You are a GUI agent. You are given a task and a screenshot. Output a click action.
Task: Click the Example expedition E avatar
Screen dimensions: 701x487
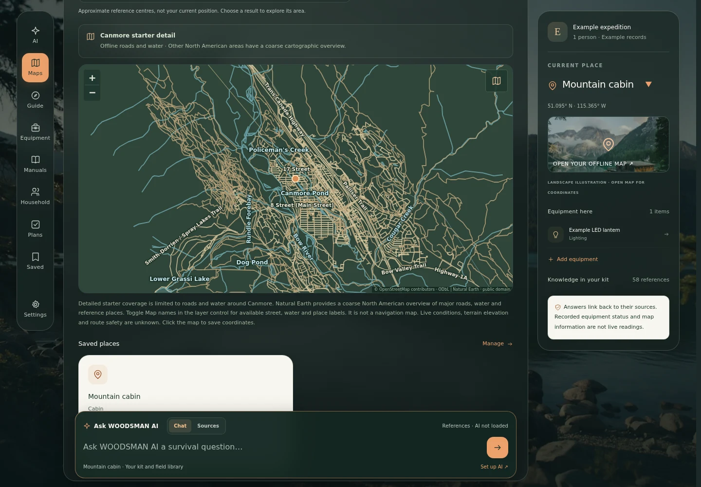tap(557, 32)
